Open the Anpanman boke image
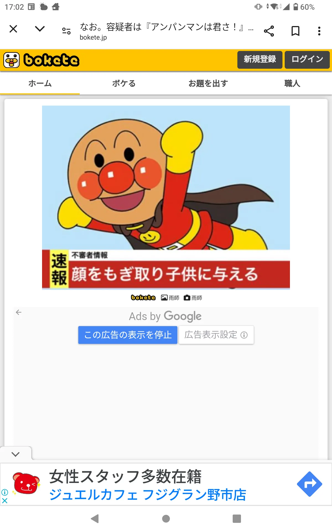Viewport: 332px width, 532px height. [166, 197]
